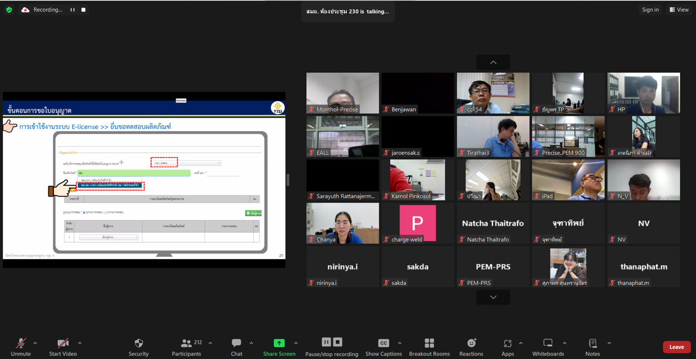Image resolution: width=696 pixels, height=359 pixels.
Task: Open the Reactions menu
Action: tap(471, 344)
